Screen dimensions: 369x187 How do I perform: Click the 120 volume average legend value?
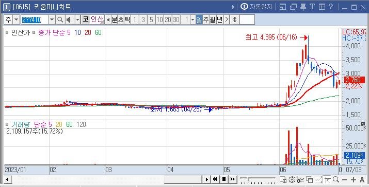[81, 124]
